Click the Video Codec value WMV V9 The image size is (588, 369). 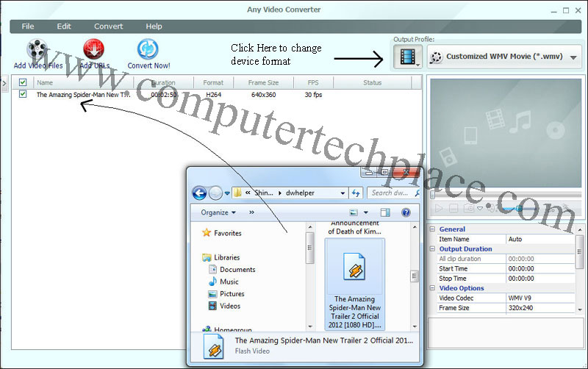coord(540,298)
